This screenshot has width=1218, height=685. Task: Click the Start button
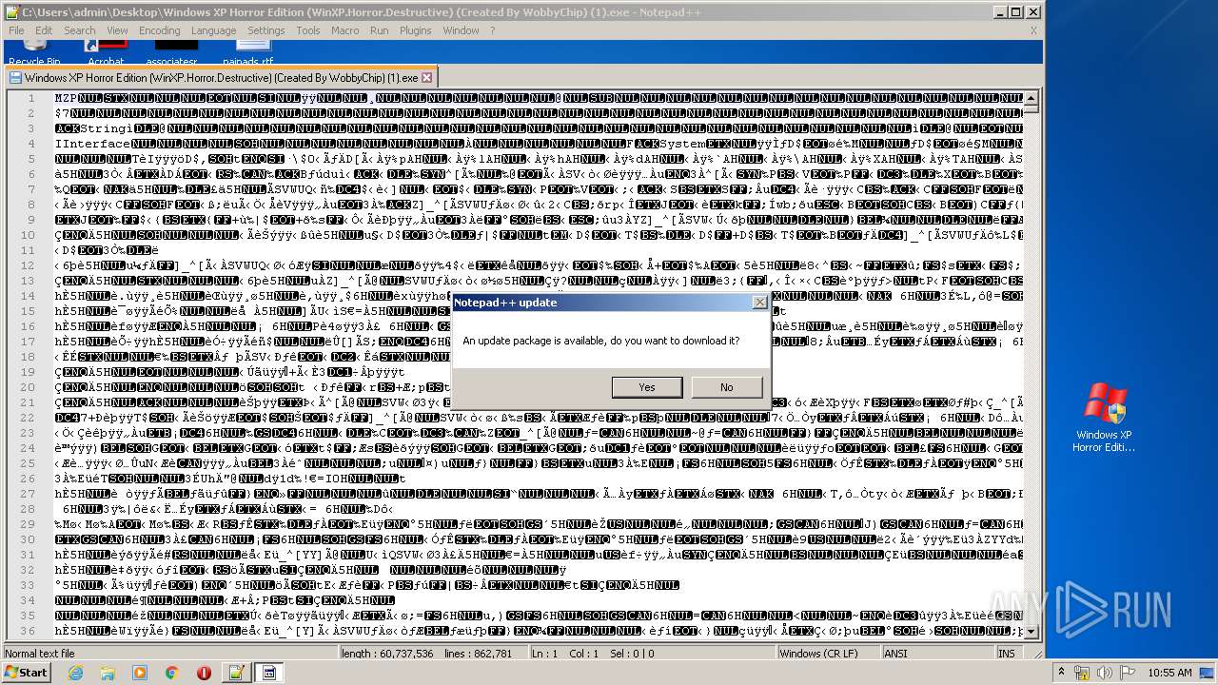tap(27, 673)
